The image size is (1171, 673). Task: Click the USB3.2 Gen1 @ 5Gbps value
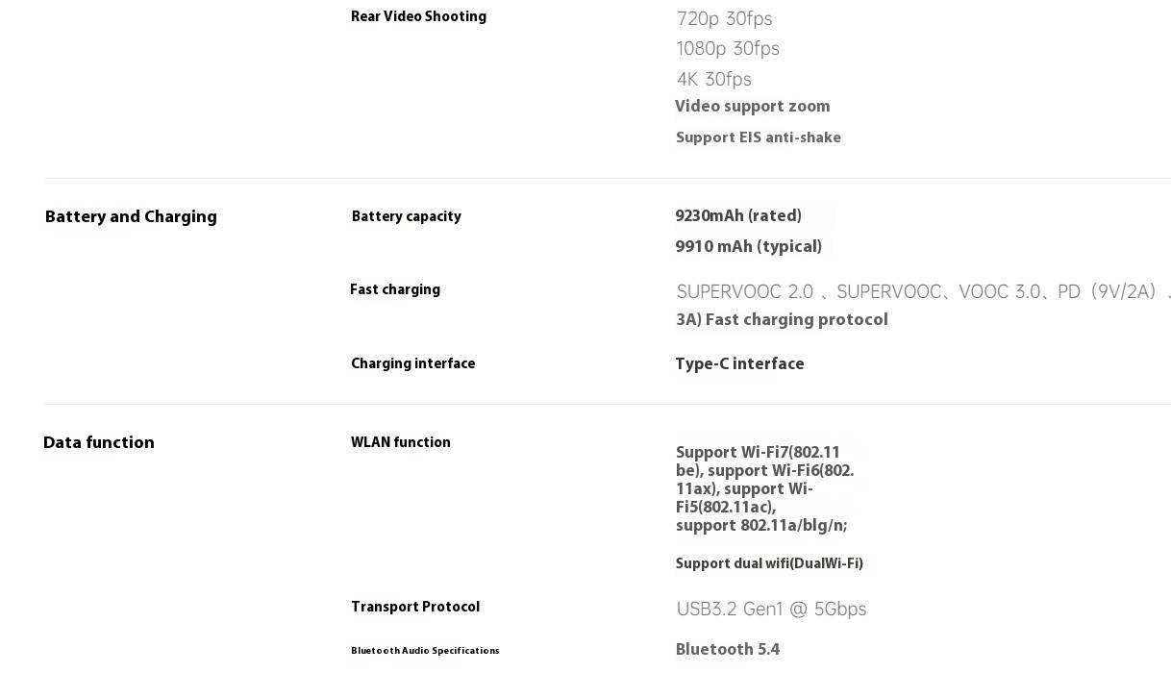pyautogui.click(x=771, y=609)
